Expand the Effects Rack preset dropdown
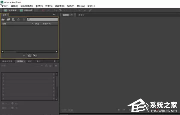 (x=42, y=66)
